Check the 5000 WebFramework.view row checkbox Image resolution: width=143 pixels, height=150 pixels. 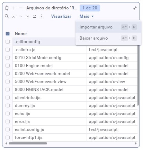tap(8, 82)
